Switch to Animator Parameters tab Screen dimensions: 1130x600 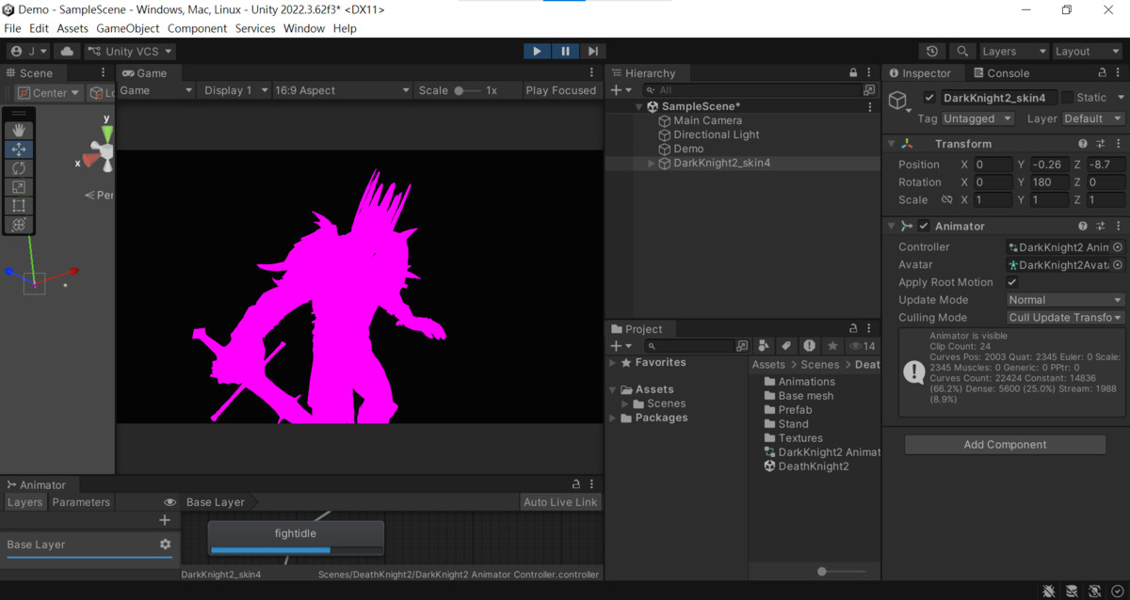pos(81,502)
